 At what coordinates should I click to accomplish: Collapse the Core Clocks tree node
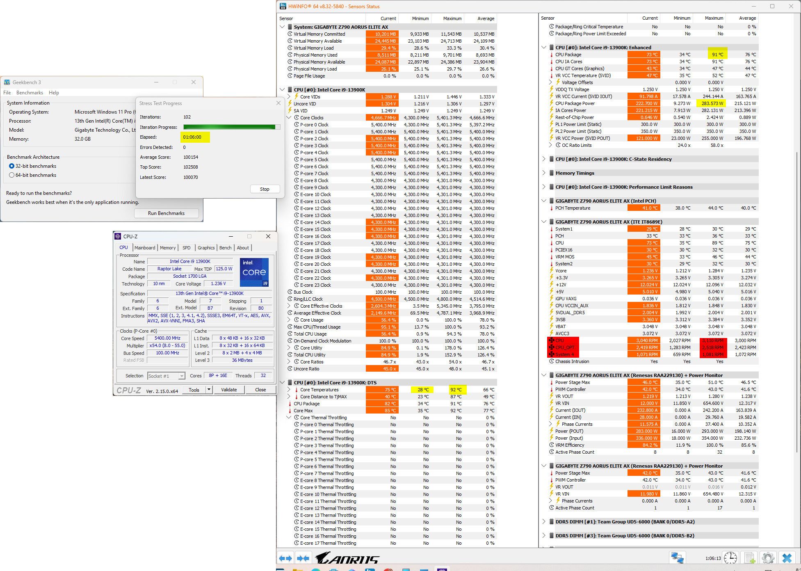pos(289,118)
